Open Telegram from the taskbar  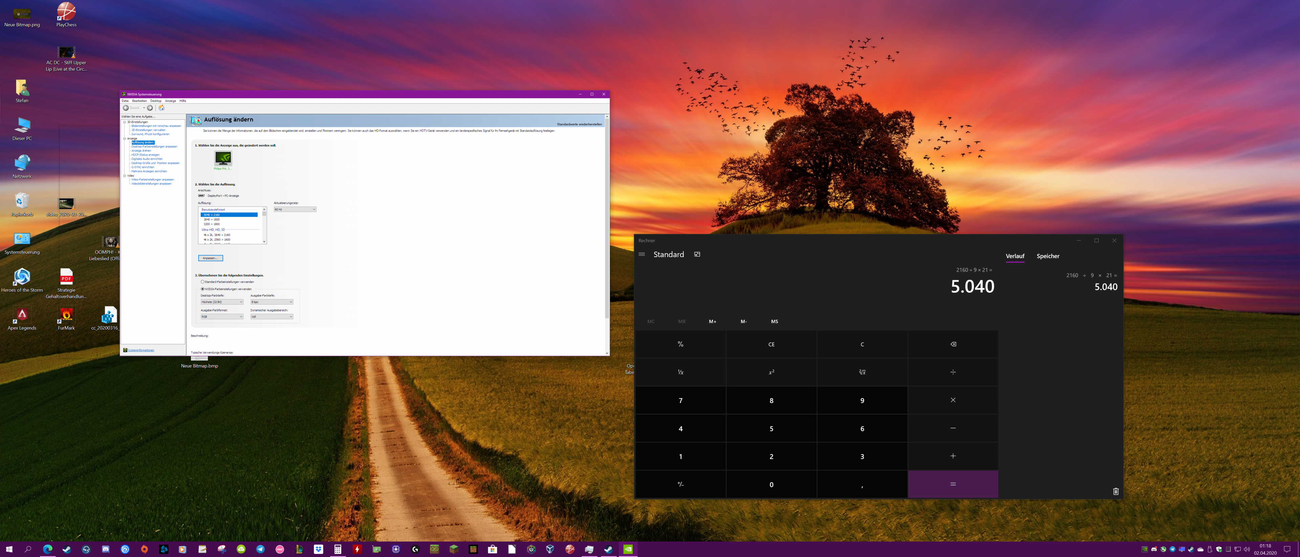pyautogui.click(x=260, y=550)
